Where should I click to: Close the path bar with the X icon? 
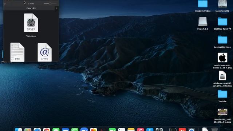pos(5,4)
